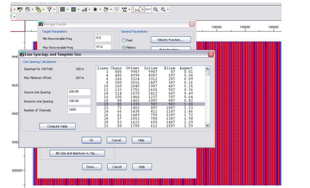Expand the starburst icon dropdown arrow
310x188 pixels.
click(x=100, y=9)
